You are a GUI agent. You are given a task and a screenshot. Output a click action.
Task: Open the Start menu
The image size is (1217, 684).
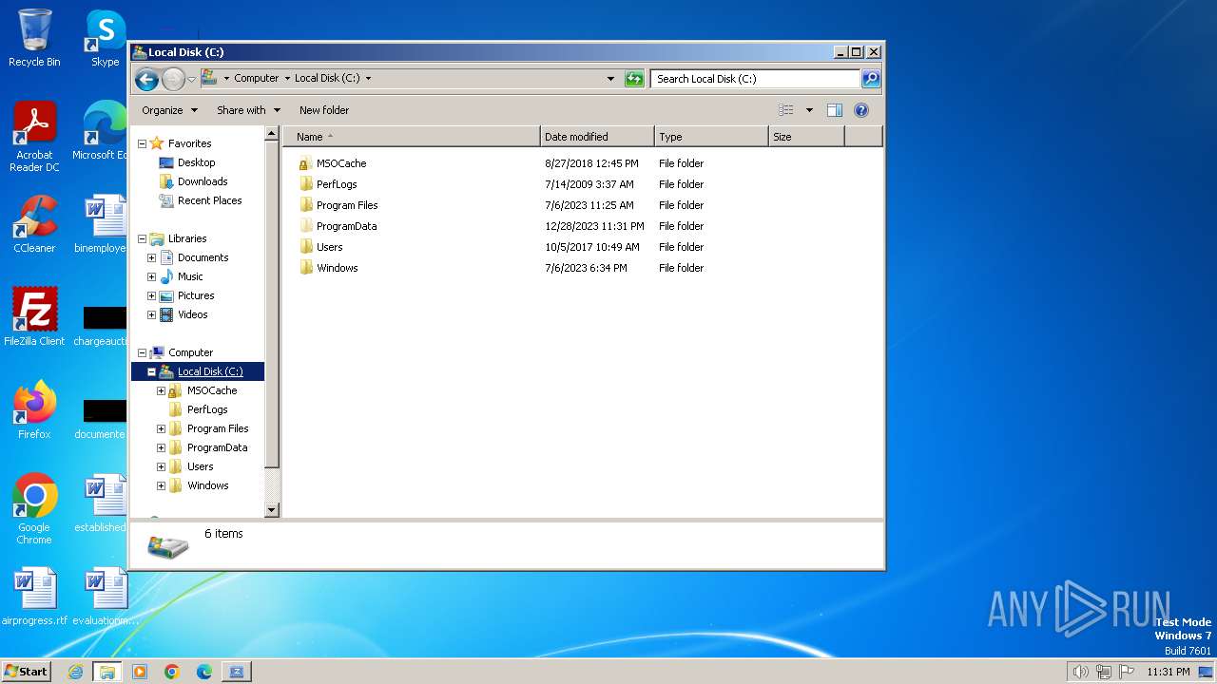point(26,672)
